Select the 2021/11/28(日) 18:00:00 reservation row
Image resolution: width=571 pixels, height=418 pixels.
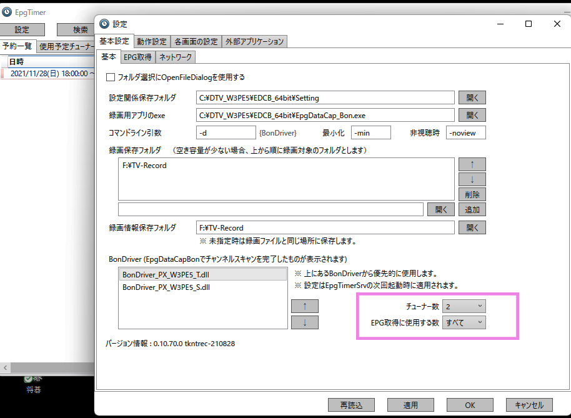pos(47,73)
